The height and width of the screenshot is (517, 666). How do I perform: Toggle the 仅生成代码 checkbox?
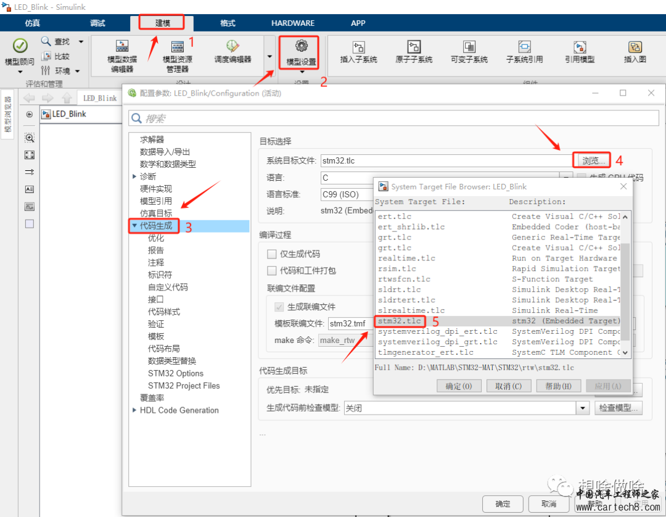tap(271, 254)
